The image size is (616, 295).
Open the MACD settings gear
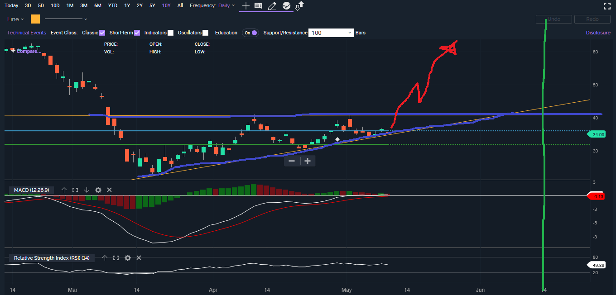click(x=98, y=190)
